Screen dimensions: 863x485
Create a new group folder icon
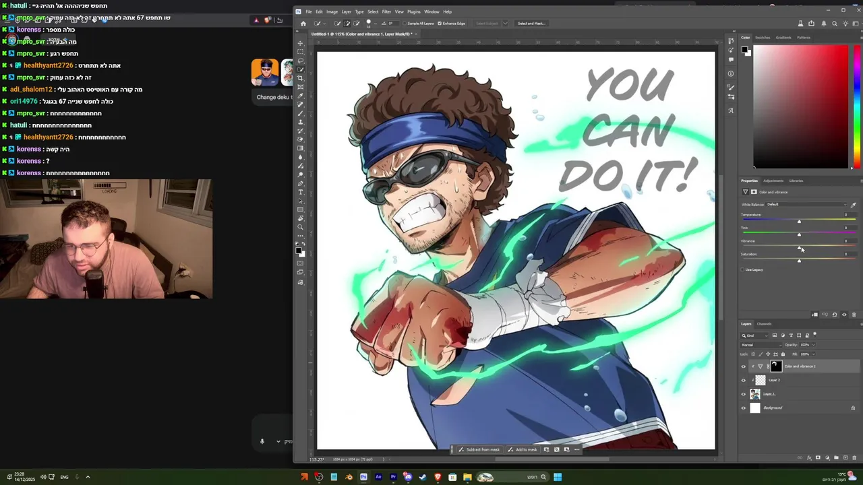836,457
